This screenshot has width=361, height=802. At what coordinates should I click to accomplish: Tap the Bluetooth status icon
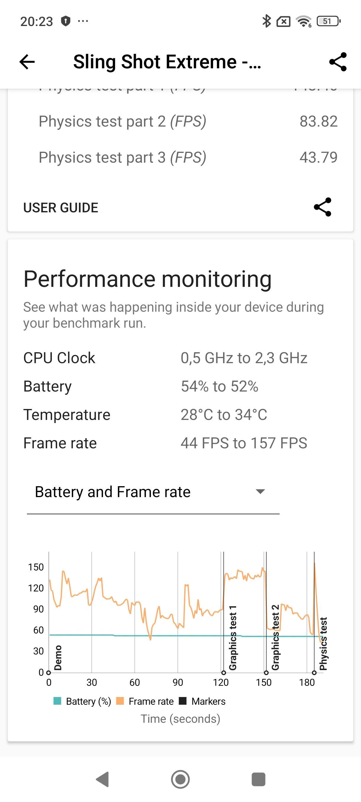(267, 21)
